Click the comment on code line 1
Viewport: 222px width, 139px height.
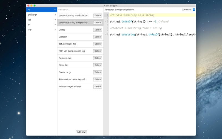click(x=132, y=15)
